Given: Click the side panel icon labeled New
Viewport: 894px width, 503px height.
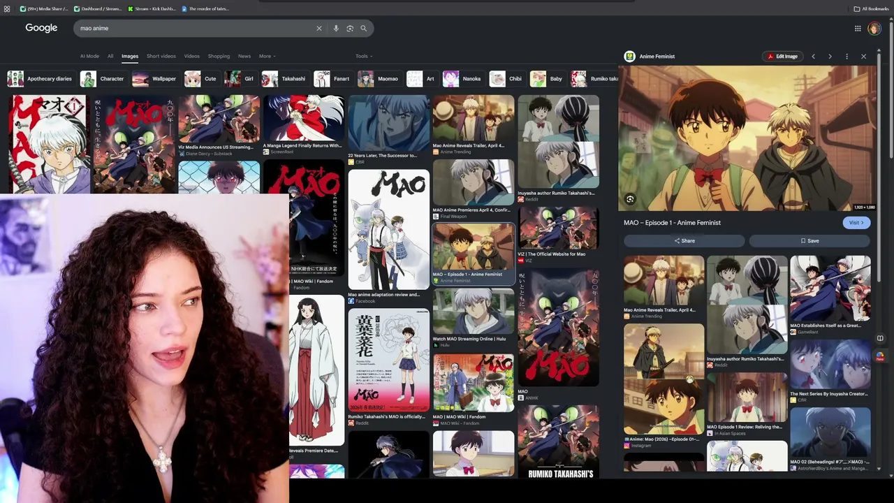Looking at the screenshot, I should [x=880, y=356].
